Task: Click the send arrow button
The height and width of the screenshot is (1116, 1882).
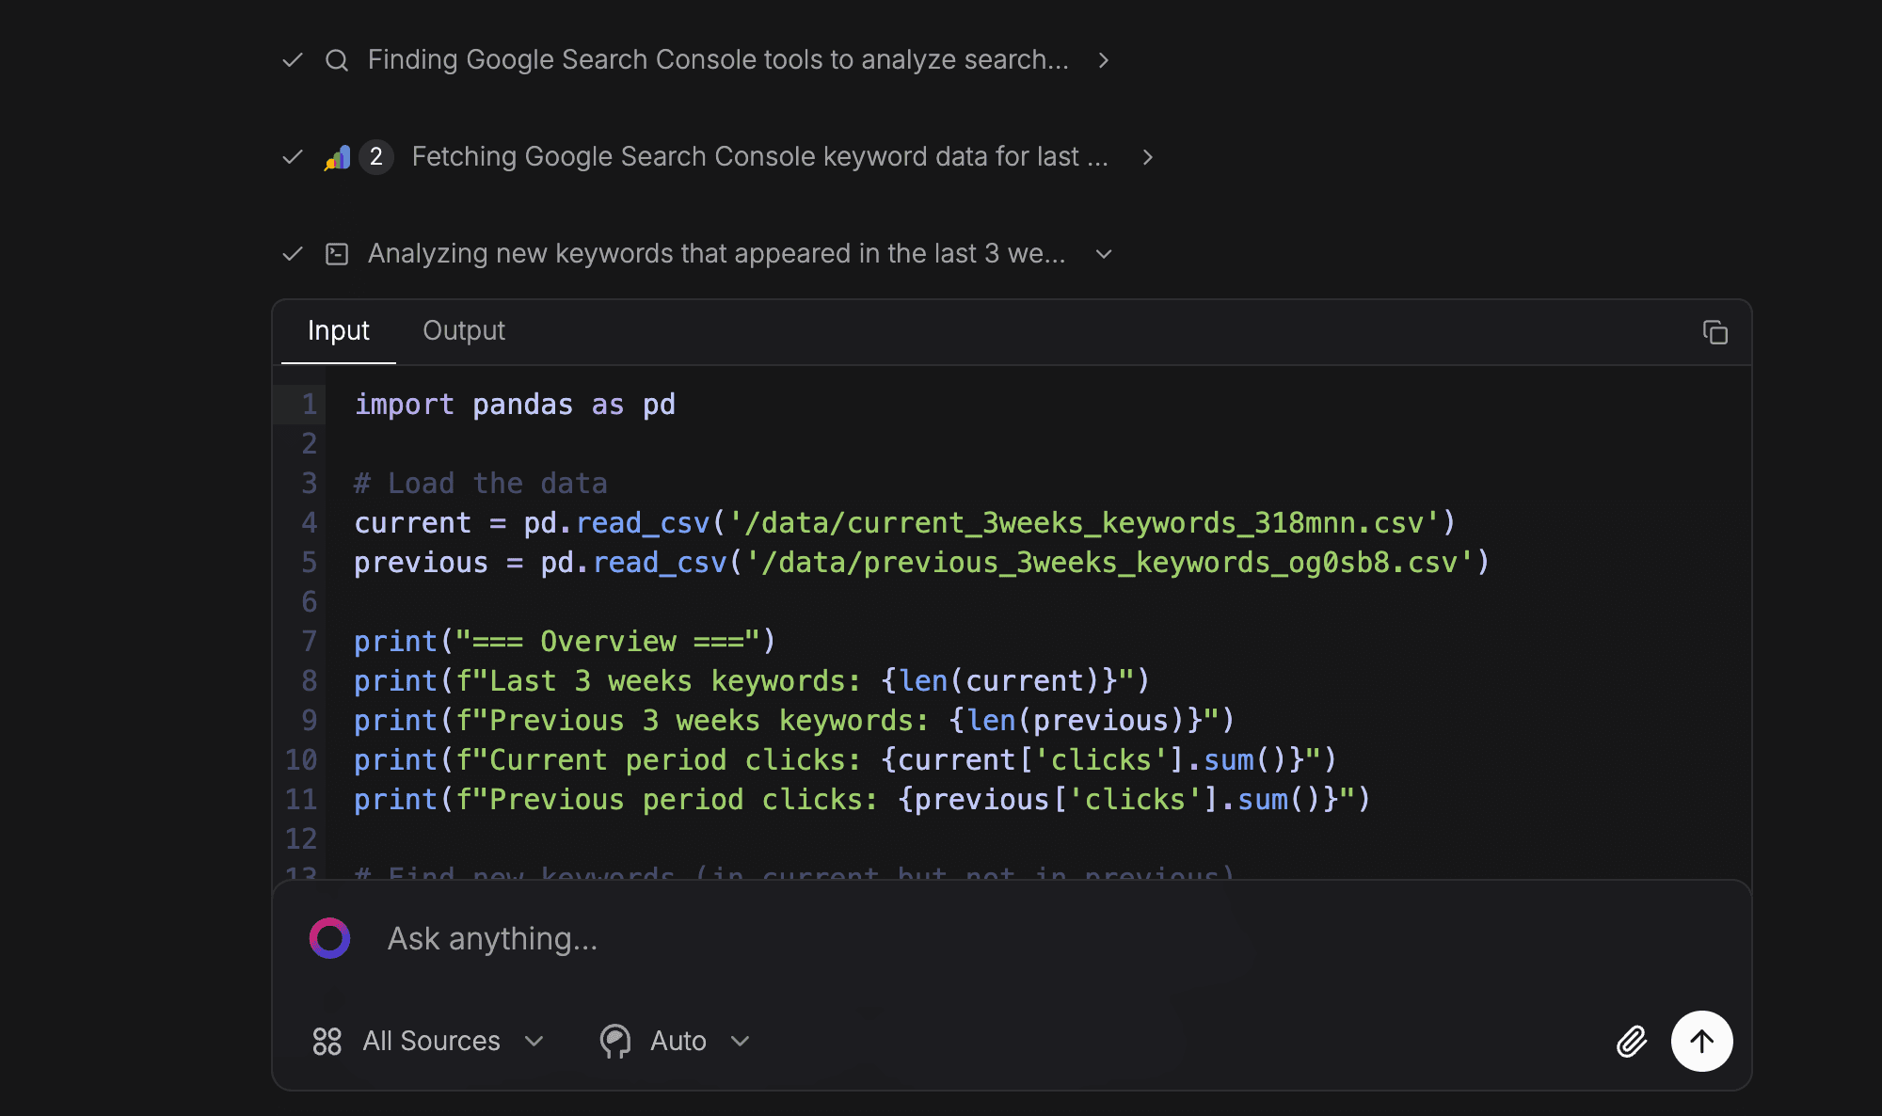Action: pyautogui.click(x=1701, y=1042)
